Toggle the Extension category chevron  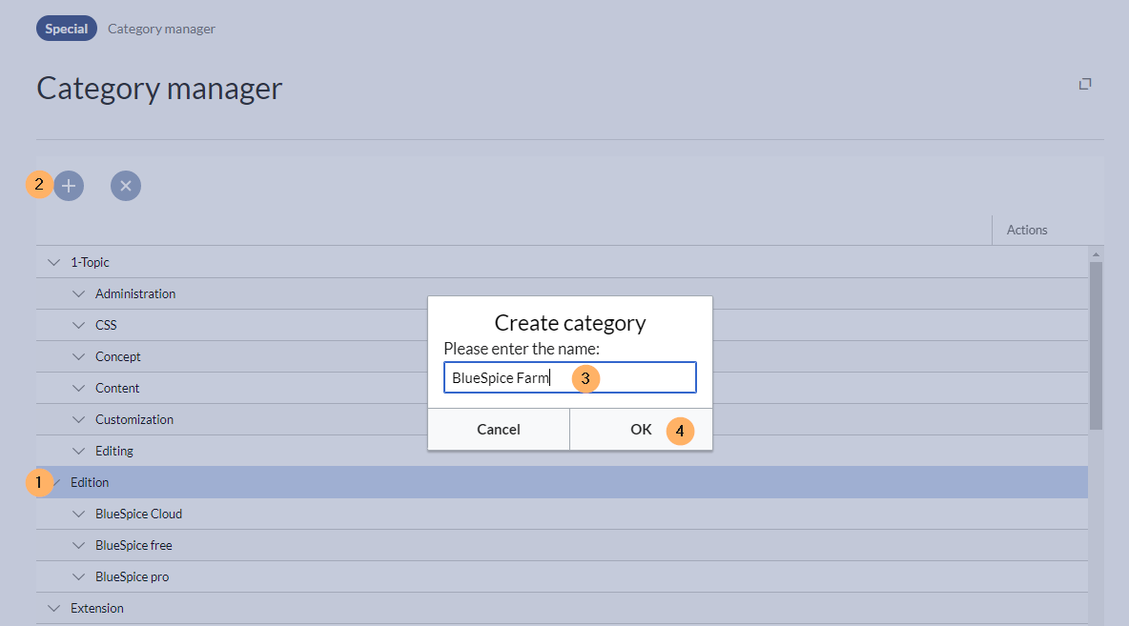point(54,608)
